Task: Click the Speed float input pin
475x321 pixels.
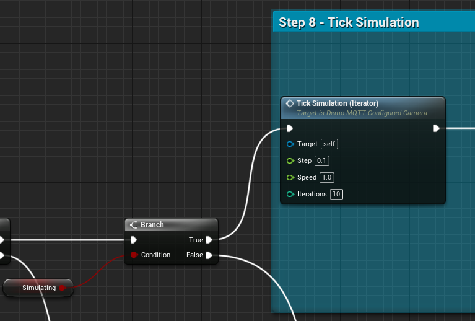Action: pyautogui.click(x=290, y=177)
